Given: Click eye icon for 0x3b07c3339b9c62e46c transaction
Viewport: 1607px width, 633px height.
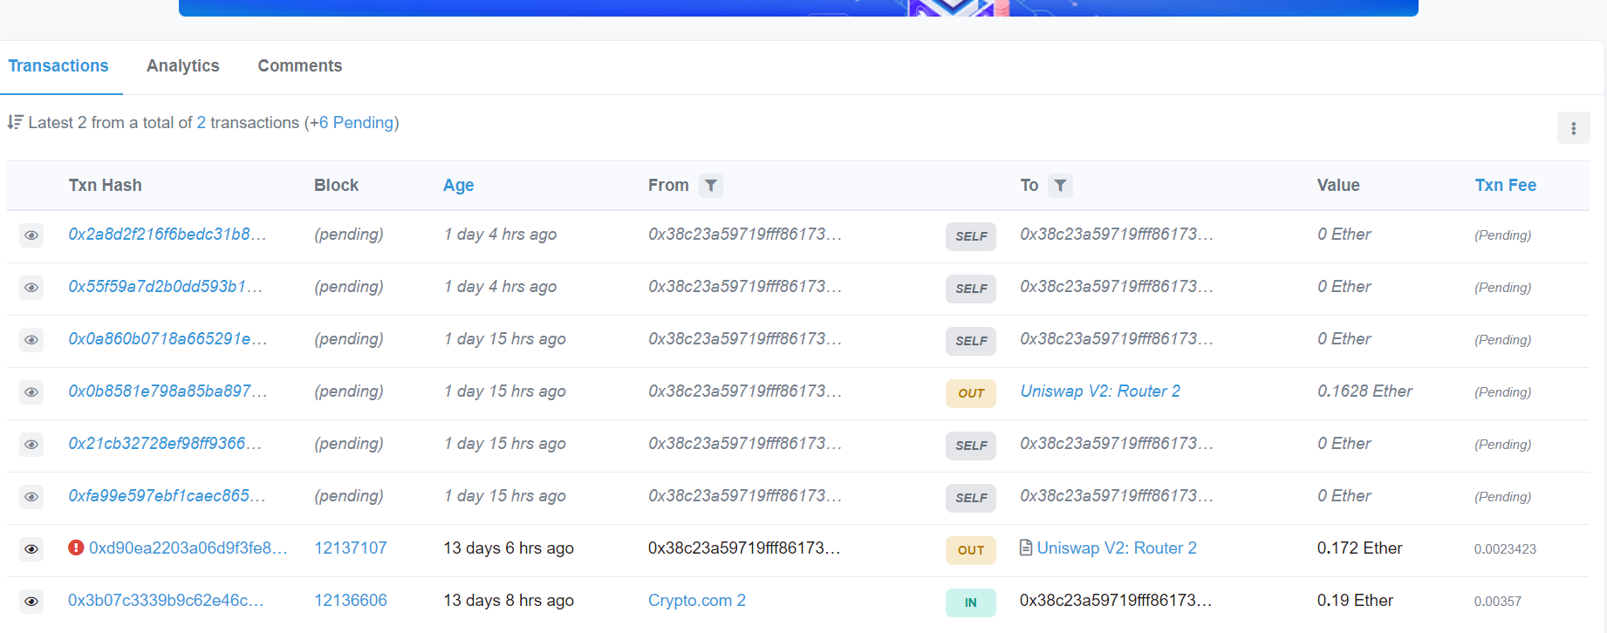Looking at the screenshot, I should (31, 602).
